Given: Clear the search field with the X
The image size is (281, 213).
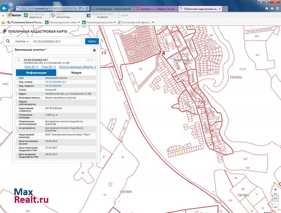Looking at the screenshot, I should pos(82,41).
